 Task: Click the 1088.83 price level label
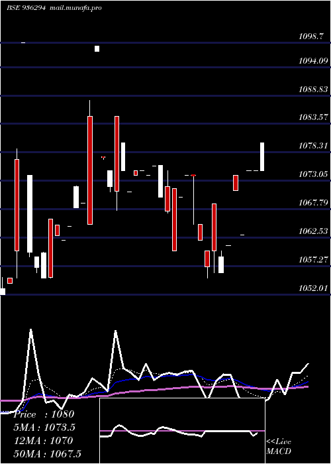[x=313, y=89]
